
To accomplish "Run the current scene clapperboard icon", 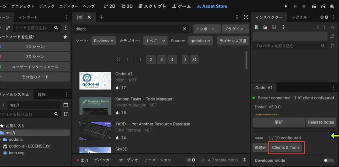I will 314,6.
